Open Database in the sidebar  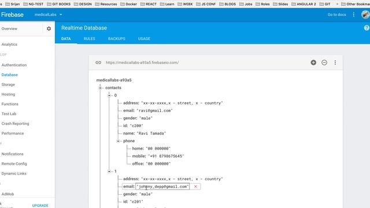(x=10, y=75)
